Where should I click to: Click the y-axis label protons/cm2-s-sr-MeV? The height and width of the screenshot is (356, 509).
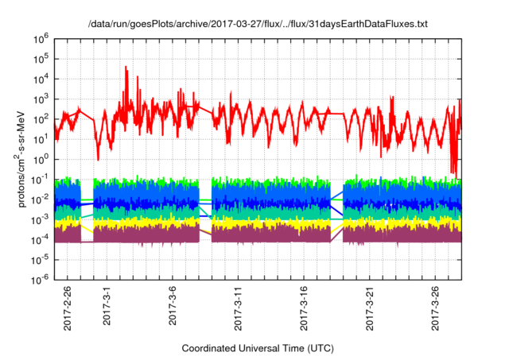[x=24, y=158]
